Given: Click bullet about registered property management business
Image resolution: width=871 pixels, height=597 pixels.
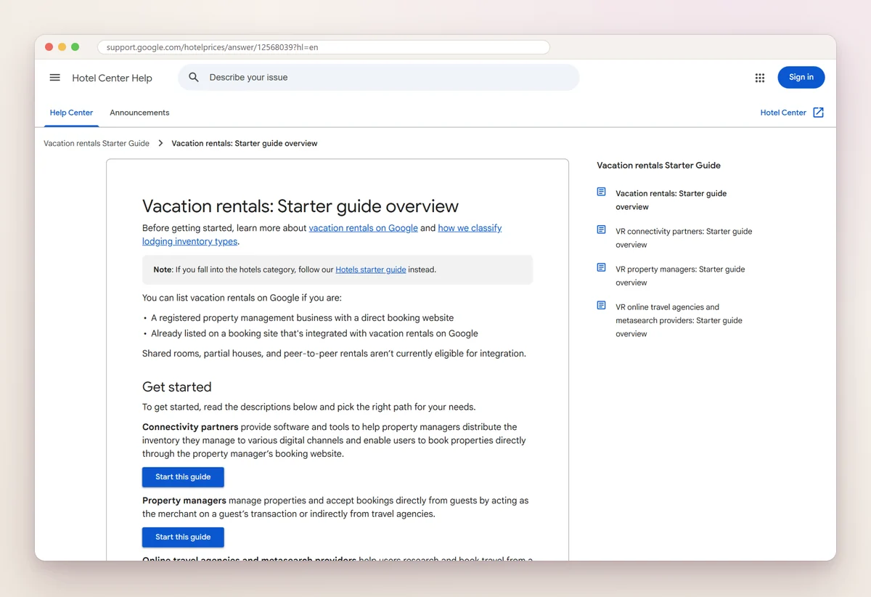Looking at the screenshot, I should [302, 318].
